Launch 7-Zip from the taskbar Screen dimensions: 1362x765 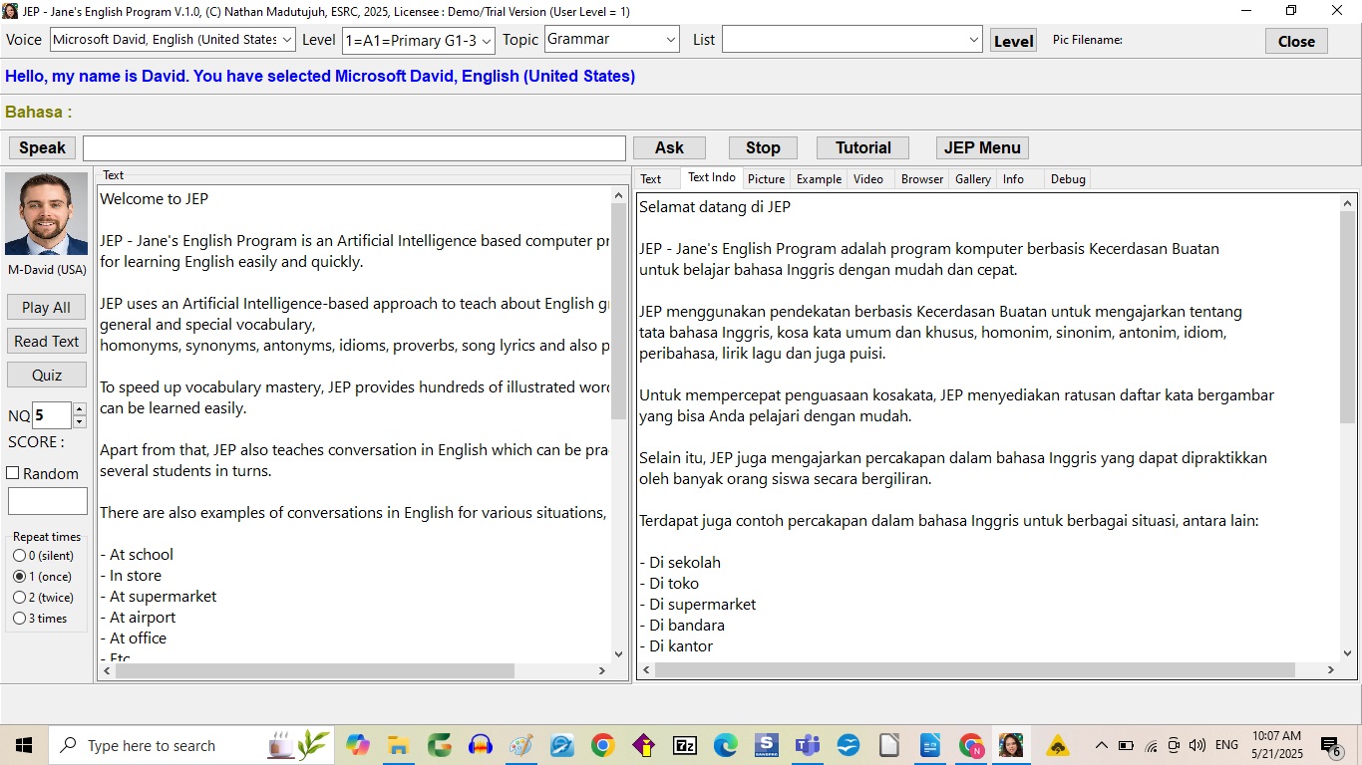[685, 745]
